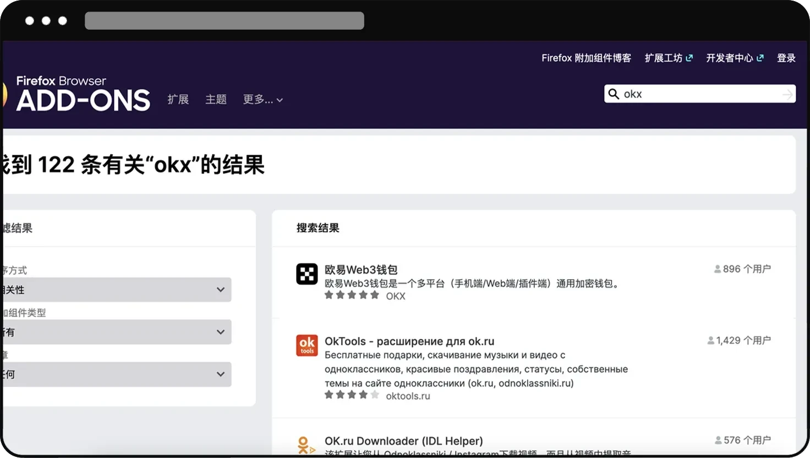The height and width of the screenshot is (458, 810).
Task: Expand the 更多... menu
Action: tap(263, 100)
